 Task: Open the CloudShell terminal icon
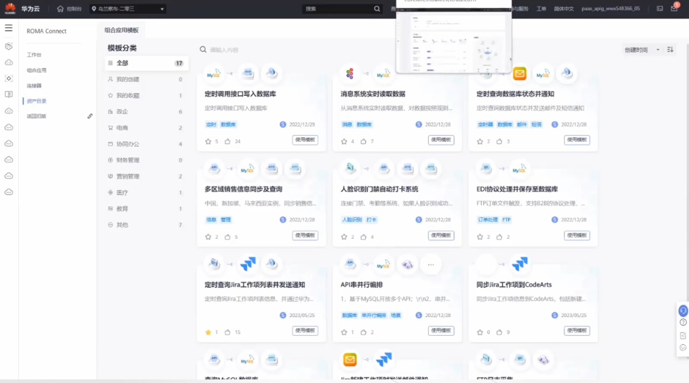(x=660, y=9)
